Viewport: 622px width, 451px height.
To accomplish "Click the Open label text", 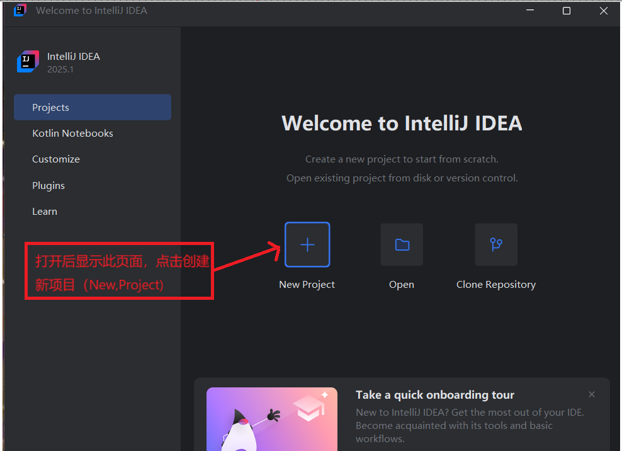I will (x=402, y=285).
